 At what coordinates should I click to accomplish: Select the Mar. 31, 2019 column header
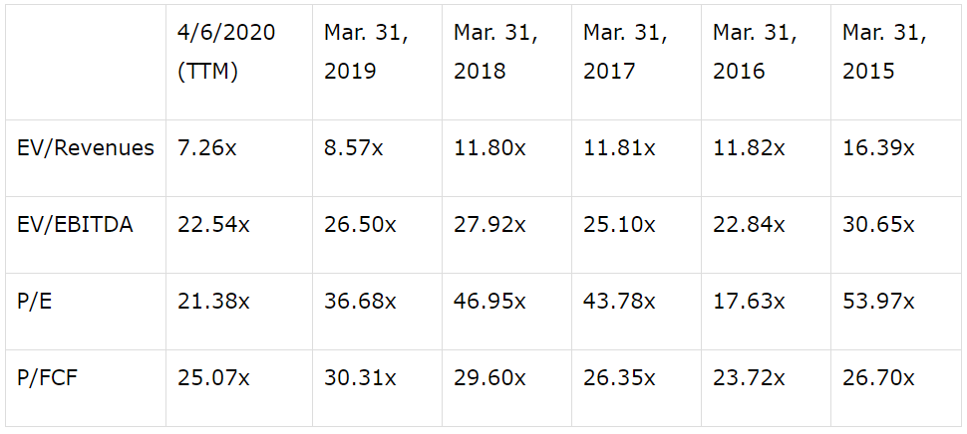coord(366,51)
